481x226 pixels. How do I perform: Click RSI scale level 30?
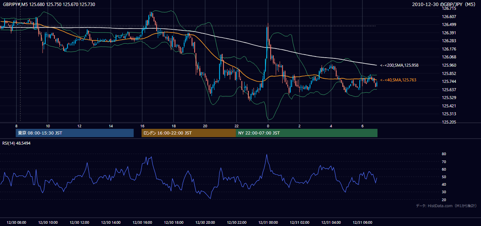(x=444, y=192)
